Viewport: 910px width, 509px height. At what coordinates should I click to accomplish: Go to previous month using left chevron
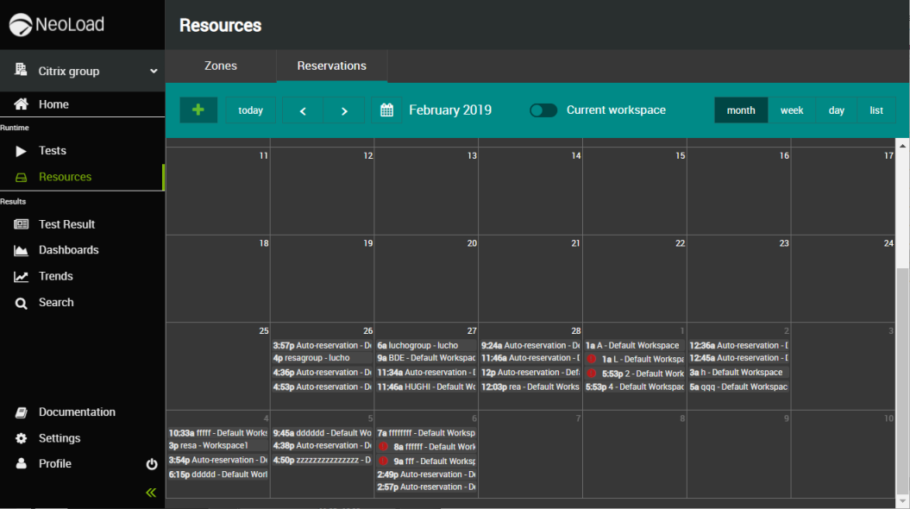click(x=303, y=110)
